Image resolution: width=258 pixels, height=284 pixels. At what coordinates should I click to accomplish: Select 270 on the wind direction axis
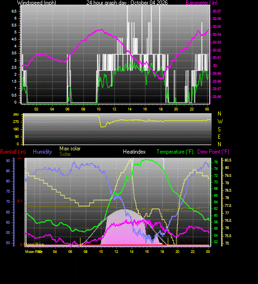tap(16, 122)
